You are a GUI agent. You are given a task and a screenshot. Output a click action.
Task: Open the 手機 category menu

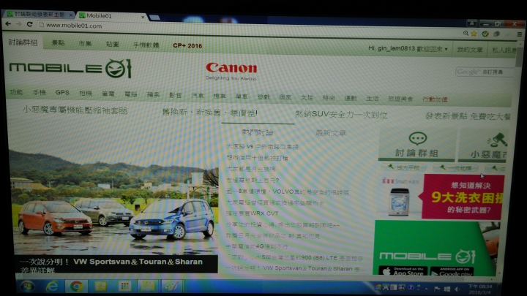[39, 92]
